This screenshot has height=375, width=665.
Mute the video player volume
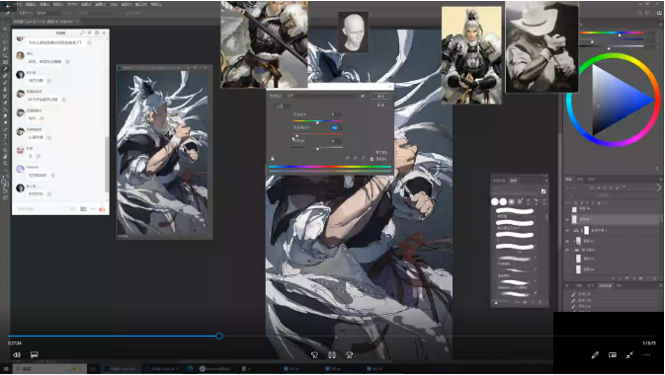(17, 354)
